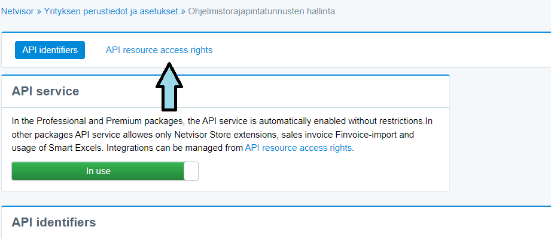Open API resource access rights link in description
This screenshot has height=239, width=551.
(299, 148)
